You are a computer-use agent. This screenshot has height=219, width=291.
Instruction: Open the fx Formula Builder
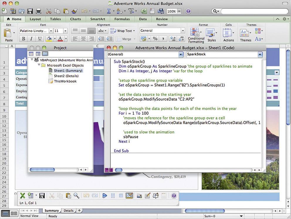click(x=144, y=11)
